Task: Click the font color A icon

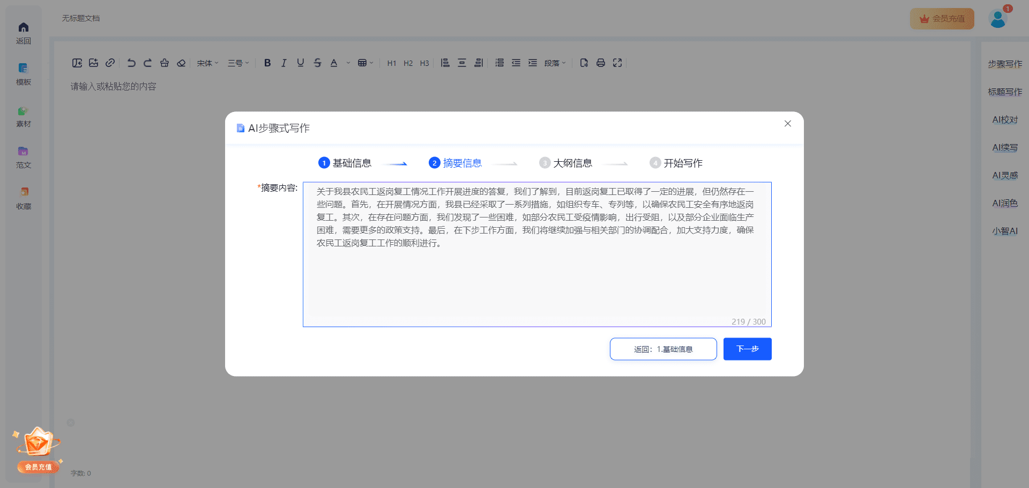Action: (334, 63)
